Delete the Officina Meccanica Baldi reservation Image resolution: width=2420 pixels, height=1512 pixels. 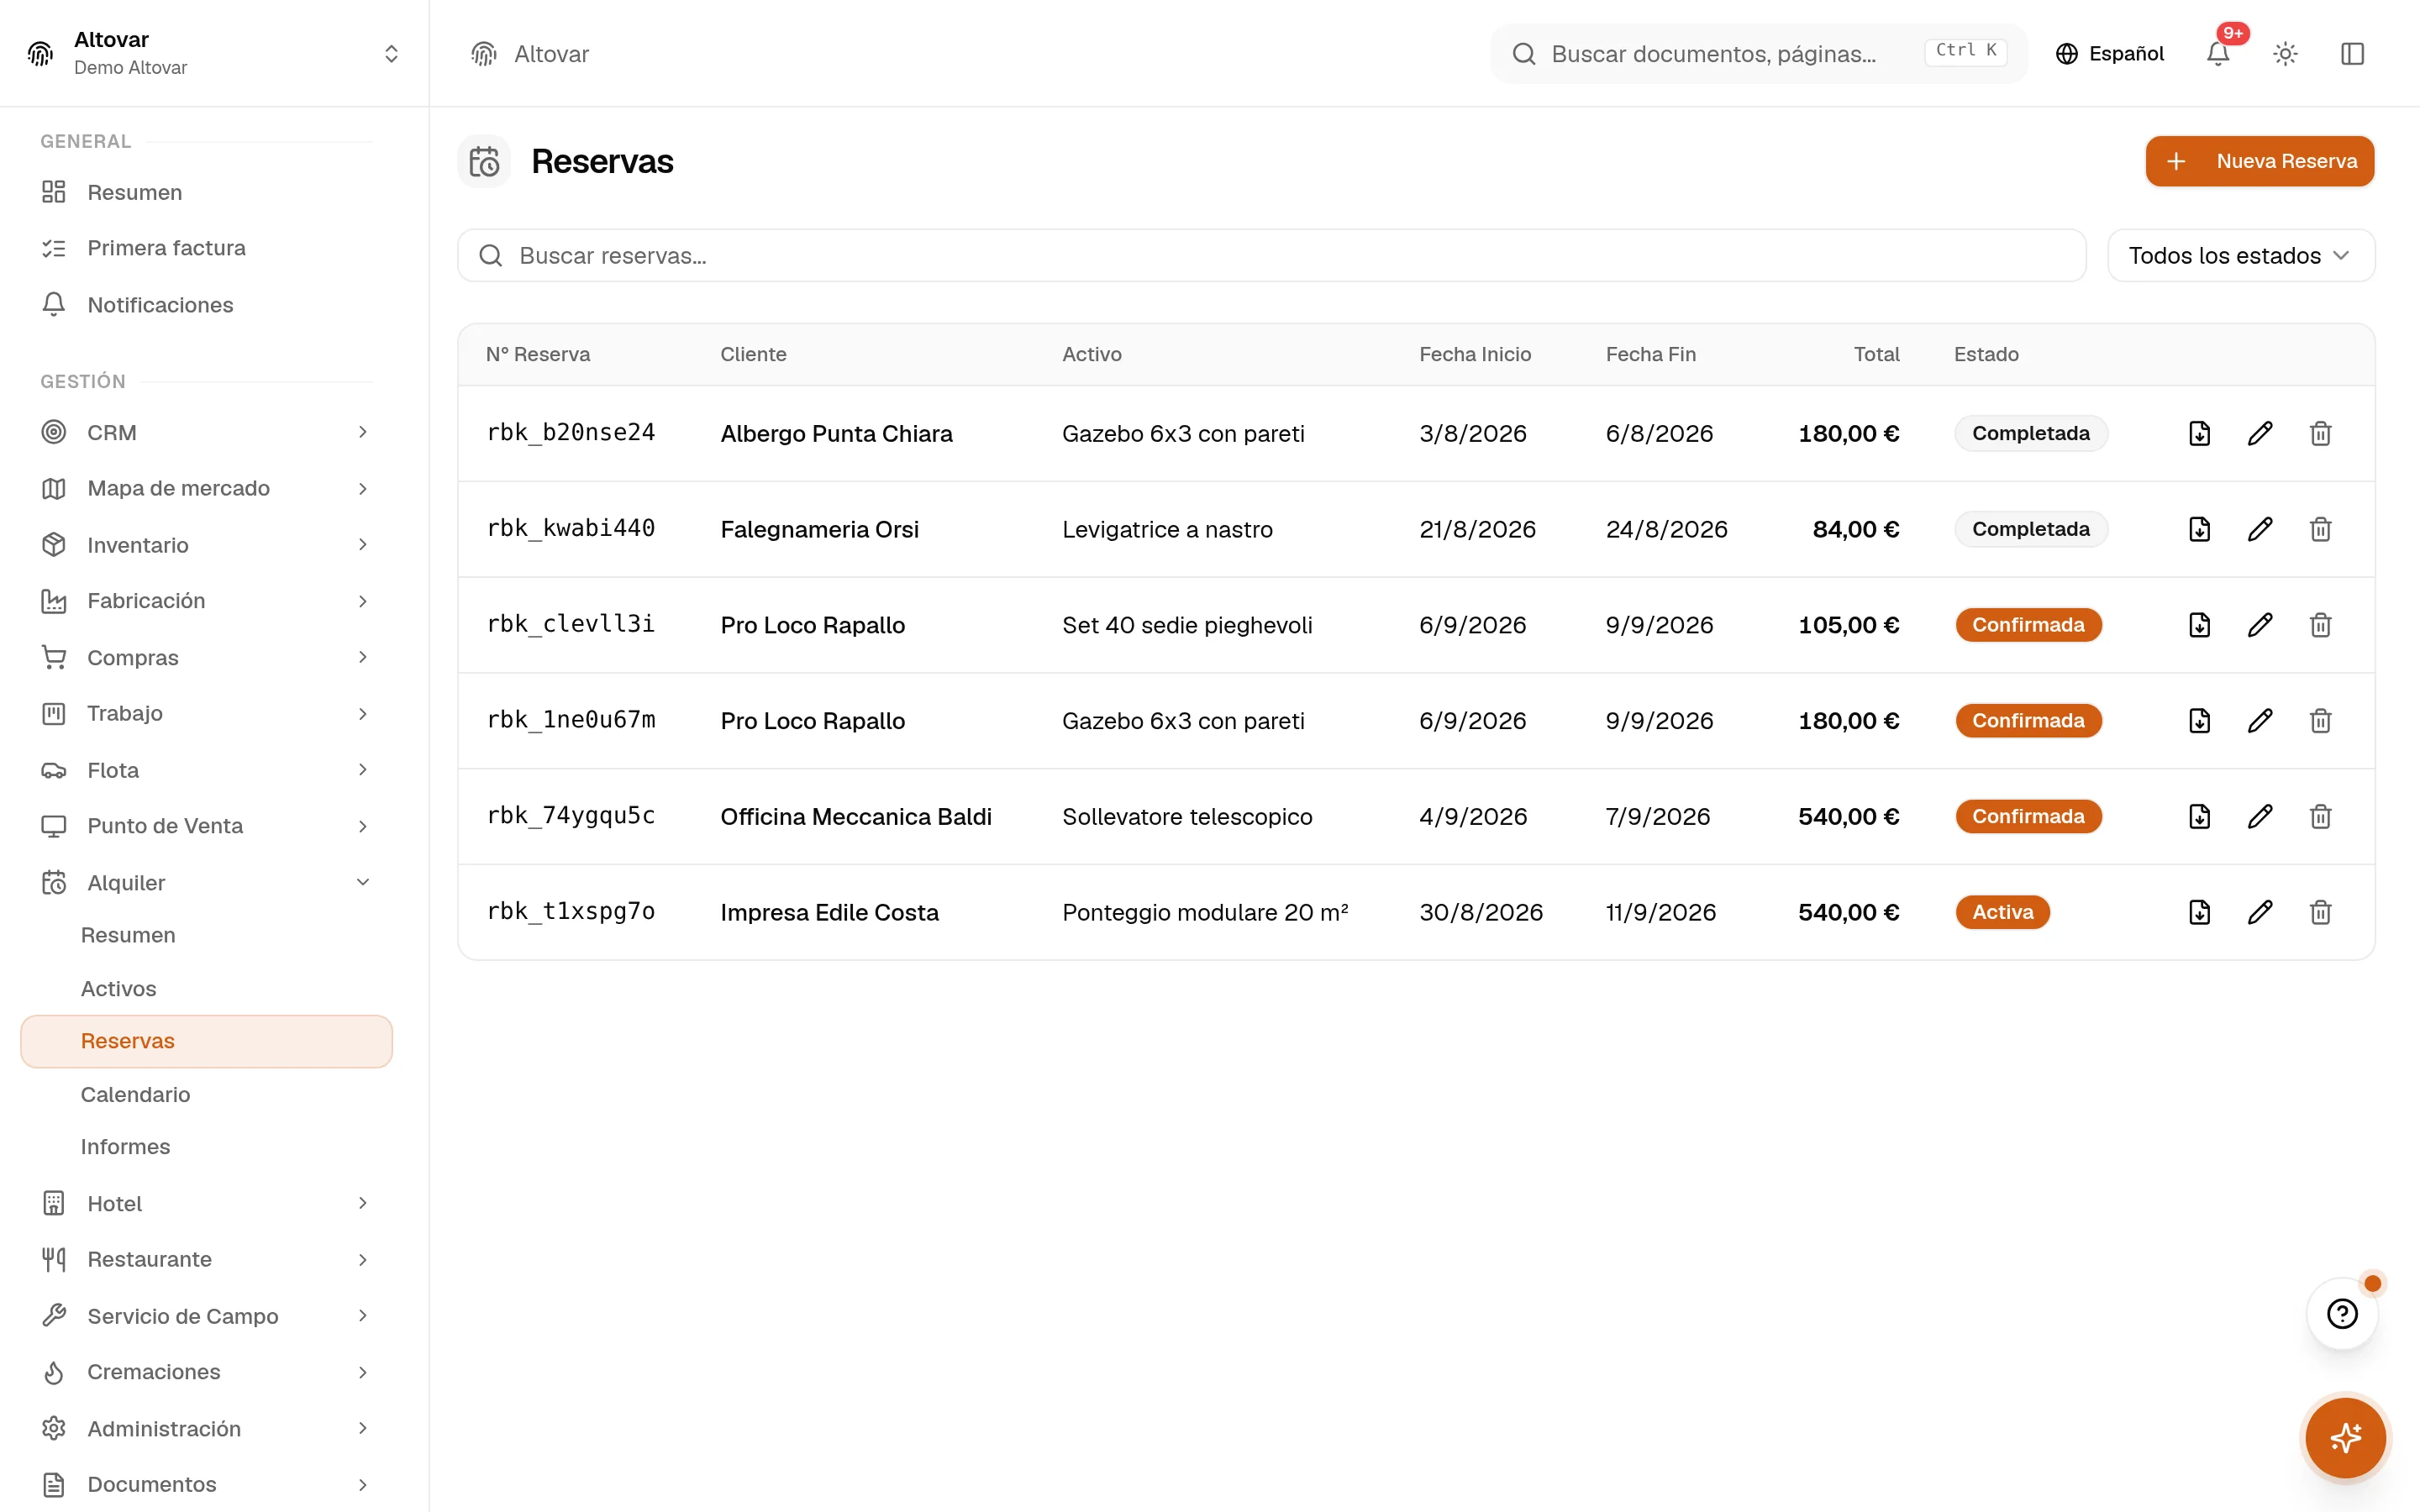[2320, 817]
